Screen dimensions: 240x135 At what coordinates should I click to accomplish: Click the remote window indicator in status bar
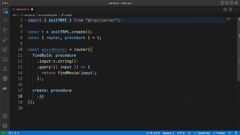click(x=3, y=133)
